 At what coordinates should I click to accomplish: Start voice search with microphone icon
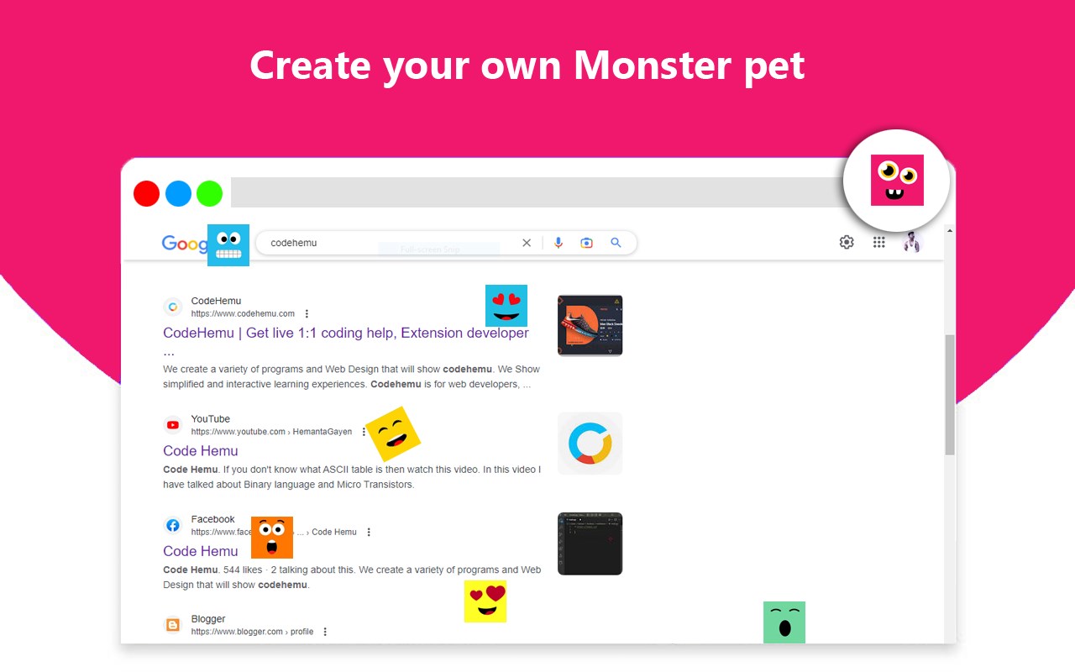coord(558,243)
